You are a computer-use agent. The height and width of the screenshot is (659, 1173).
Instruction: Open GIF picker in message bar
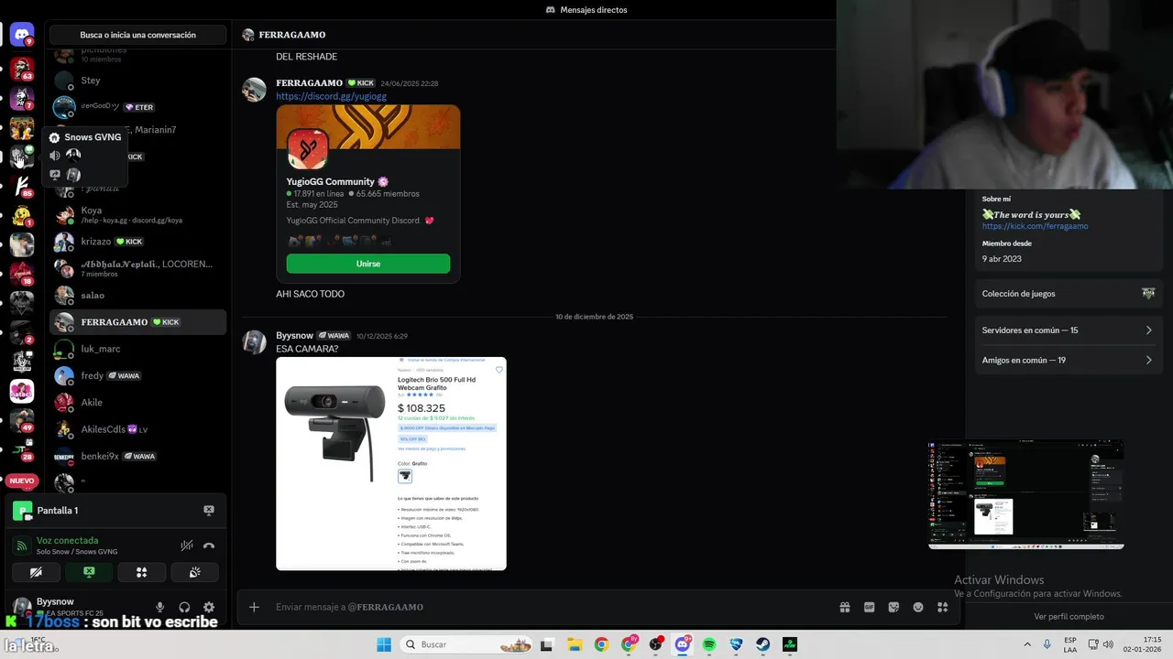(x=870, y=607)
